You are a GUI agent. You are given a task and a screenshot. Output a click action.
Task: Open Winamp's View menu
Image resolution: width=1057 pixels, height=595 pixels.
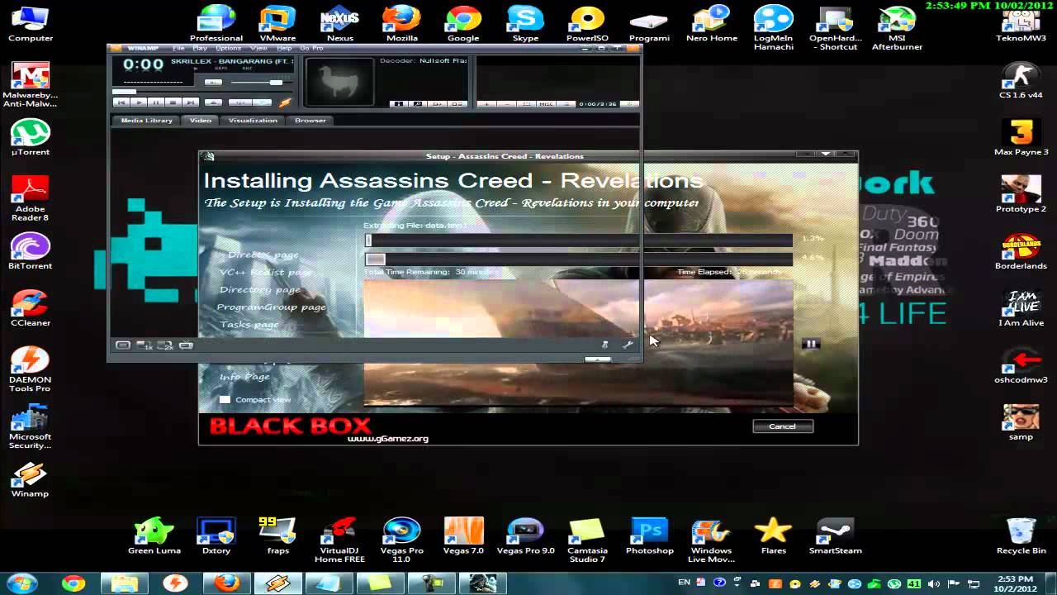pyautogui.click(x=259, y=48)
